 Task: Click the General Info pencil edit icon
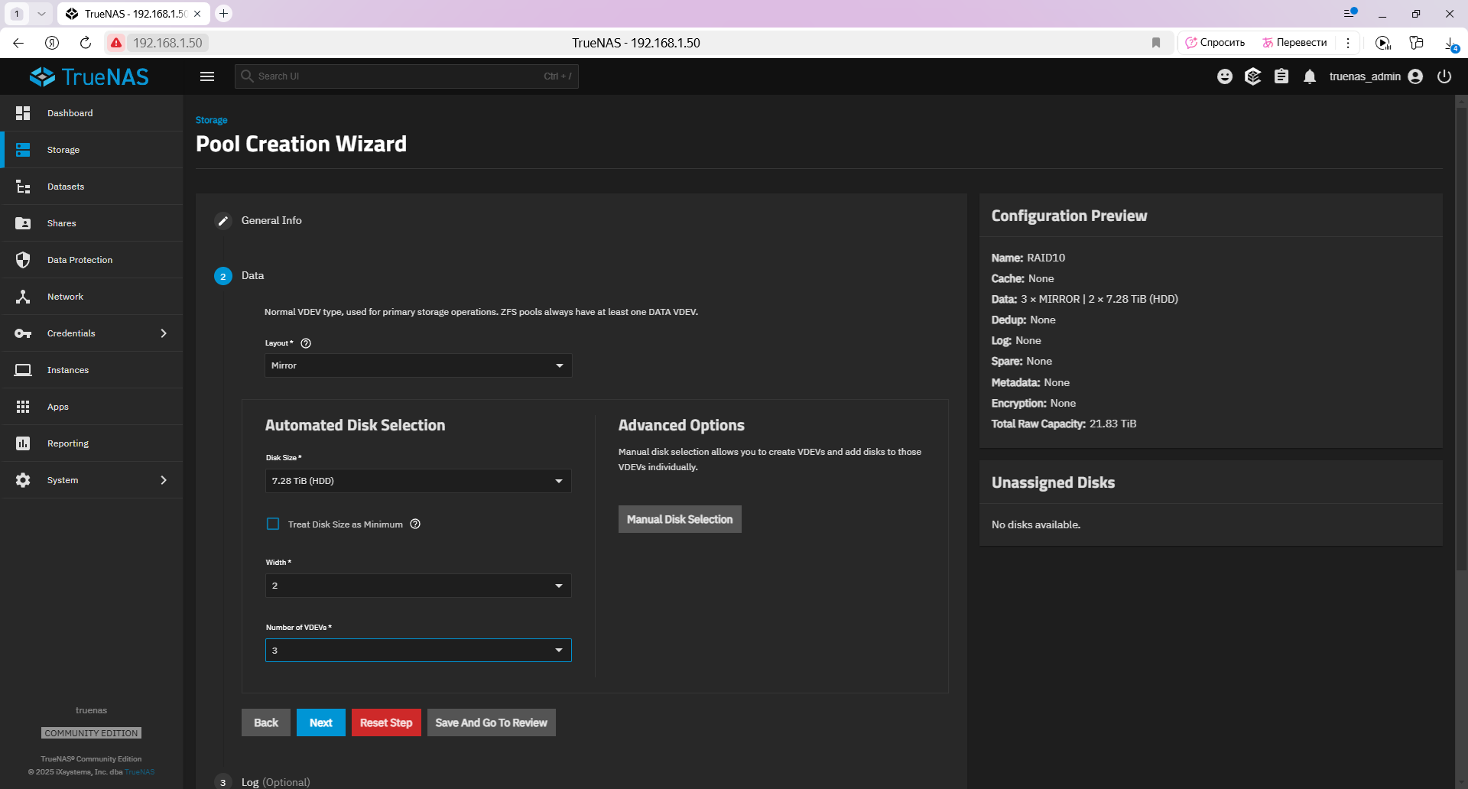coord(223,221)
